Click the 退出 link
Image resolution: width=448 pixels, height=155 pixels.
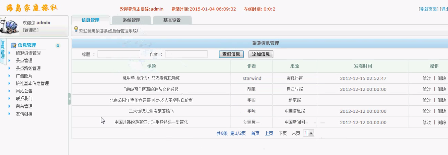click(x=444, y=9)
